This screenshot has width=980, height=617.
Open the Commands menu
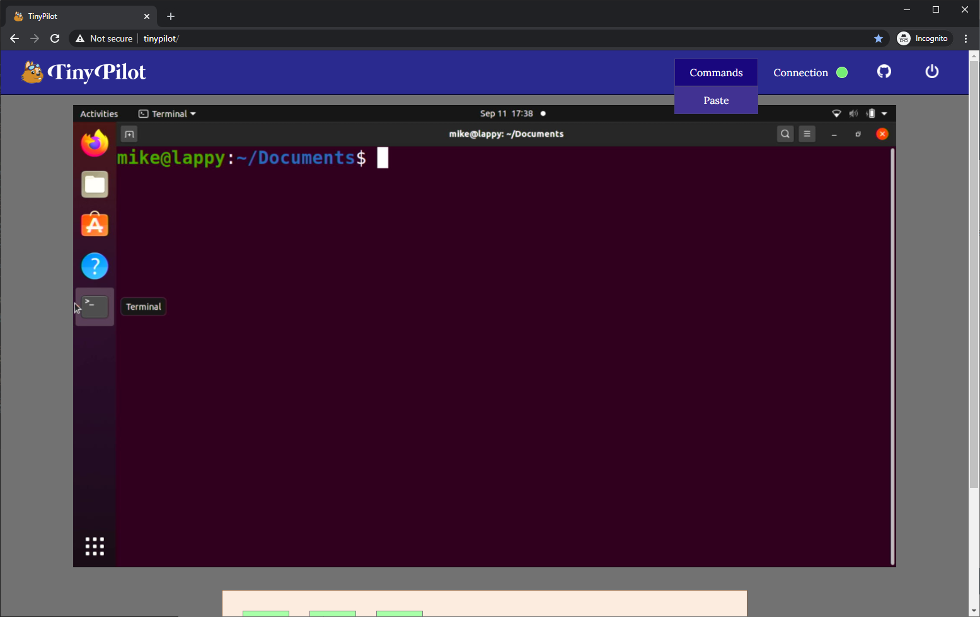point(716,72)
